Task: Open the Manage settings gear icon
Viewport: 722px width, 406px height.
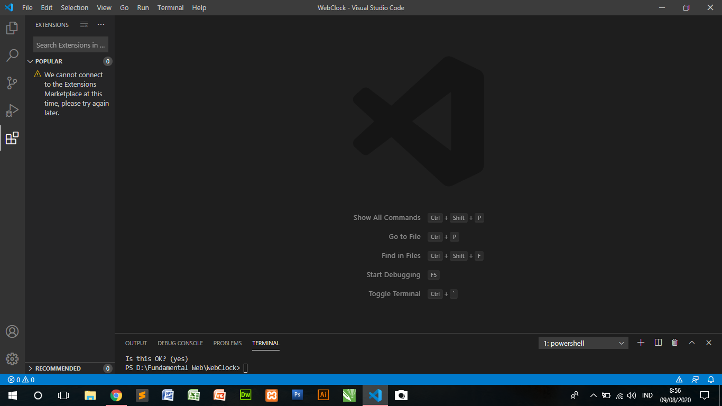Action: 12,358
